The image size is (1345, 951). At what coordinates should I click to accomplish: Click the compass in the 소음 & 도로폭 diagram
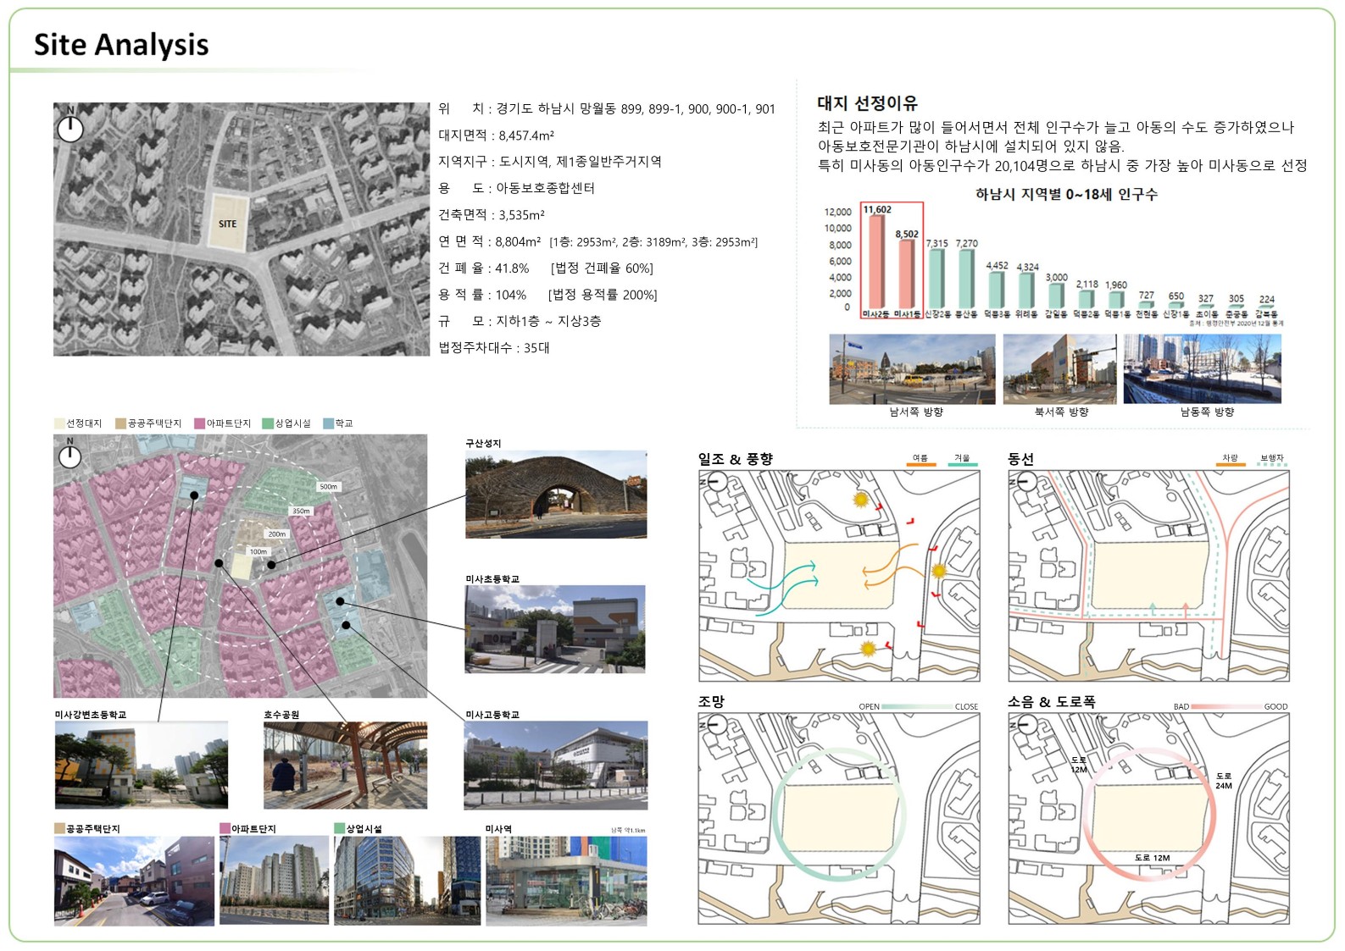(x=1025, y=724)
